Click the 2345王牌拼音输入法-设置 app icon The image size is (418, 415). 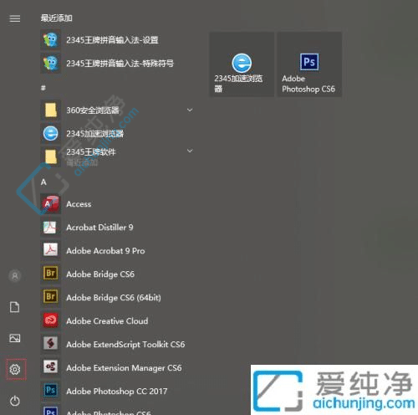coord(50,40)
